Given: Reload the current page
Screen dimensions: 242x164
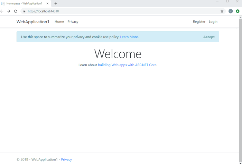Looking at the screenshot, I should [x=16, y=11].
